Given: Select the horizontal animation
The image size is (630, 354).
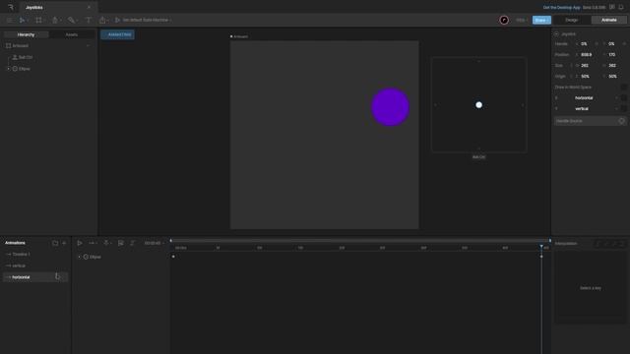Looking at the screenshot, I should (35, 277).
